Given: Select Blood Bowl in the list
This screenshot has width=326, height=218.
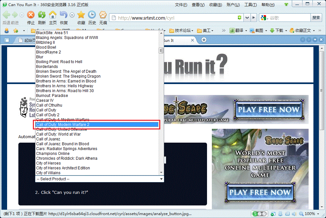Looking at the screenshot, I should [97, 47].
